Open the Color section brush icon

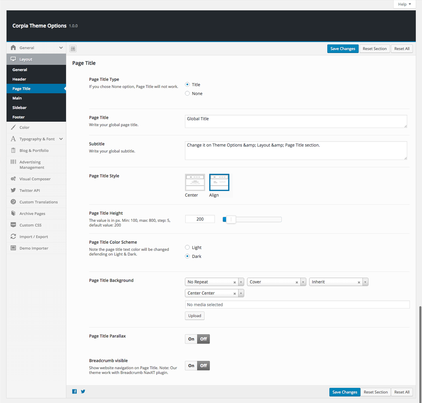point(13,127)
